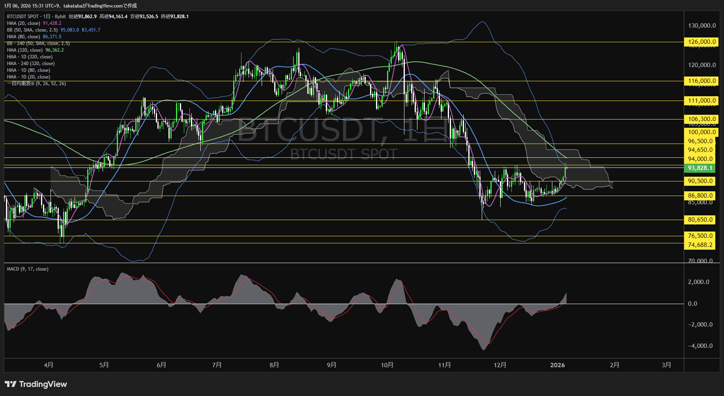Click the 116,000.0 yellow price label

(702, 81)
